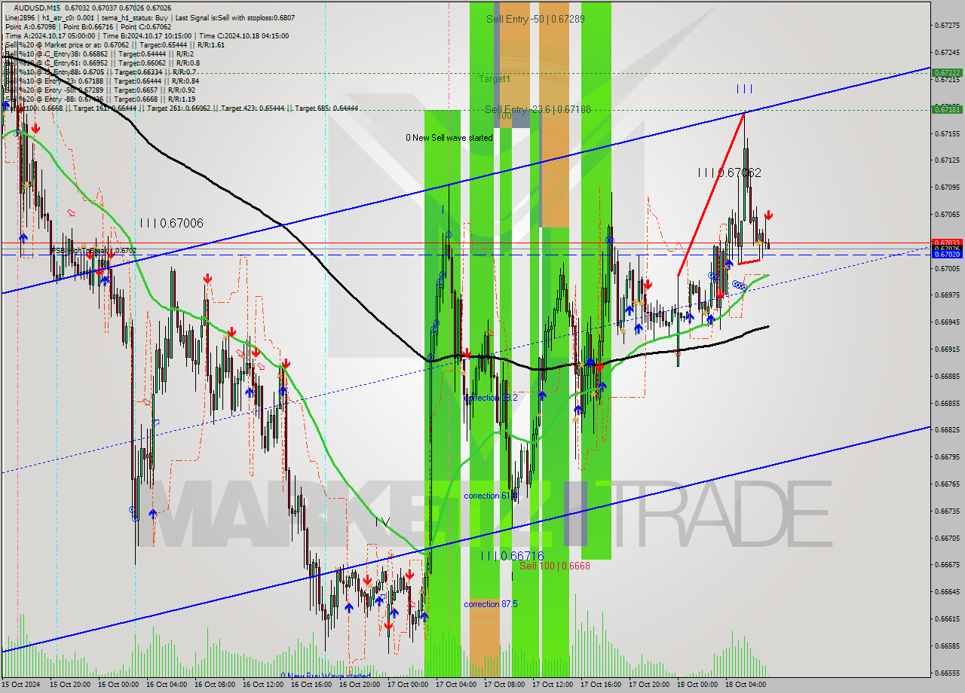Select the 0.67005 price axis value
This screenshot has height=693, width=965.
[x=947, y=268]
